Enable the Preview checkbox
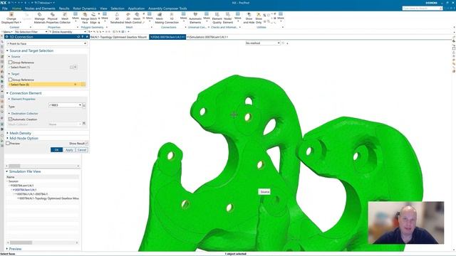456x256 pixels. (8, 144)
